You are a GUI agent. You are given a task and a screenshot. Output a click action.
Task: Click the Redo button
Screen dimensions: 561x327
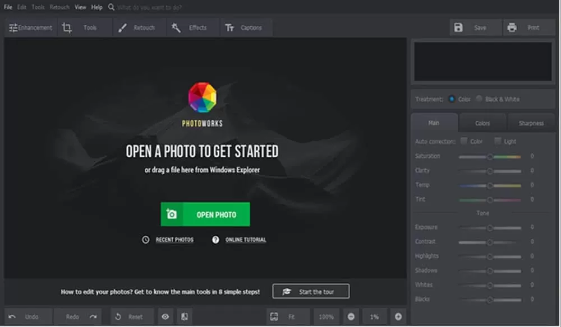coord(77,317)
